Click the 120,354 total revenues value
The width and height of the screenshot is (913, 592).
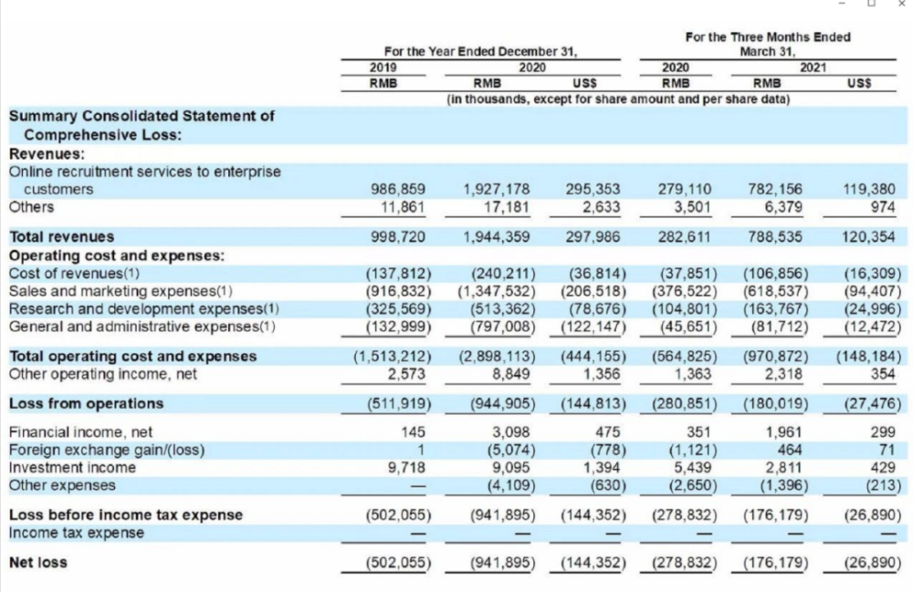pos(869,236)
